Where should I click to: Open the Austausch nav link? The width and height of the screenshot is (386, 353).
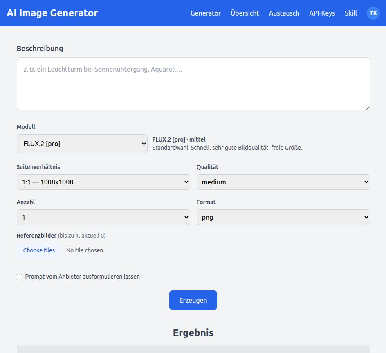(284, 13)
